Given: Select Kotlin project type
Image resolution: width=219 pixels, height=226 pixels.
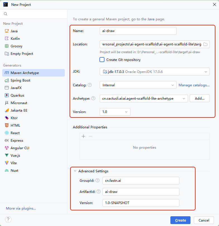Looking at the screenshot, I should pos(34,38).
